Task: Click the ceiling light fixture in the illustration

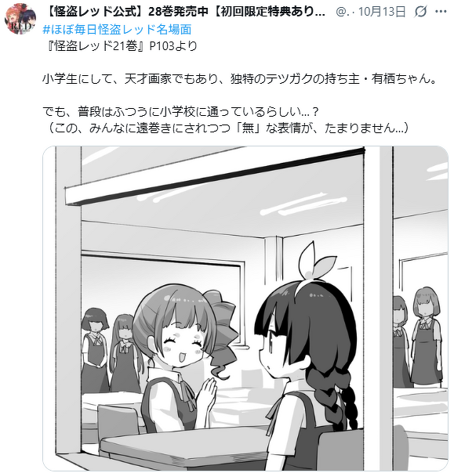Action: (x=215, y=176)
